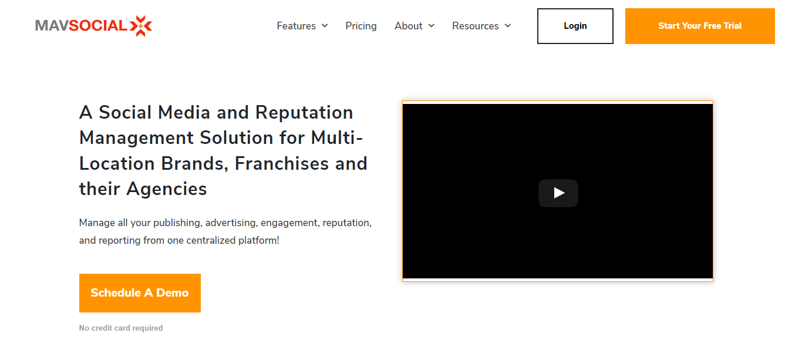Click the main headline text
785x353 pixels.
pyautogui.click(x=223, y=150)
